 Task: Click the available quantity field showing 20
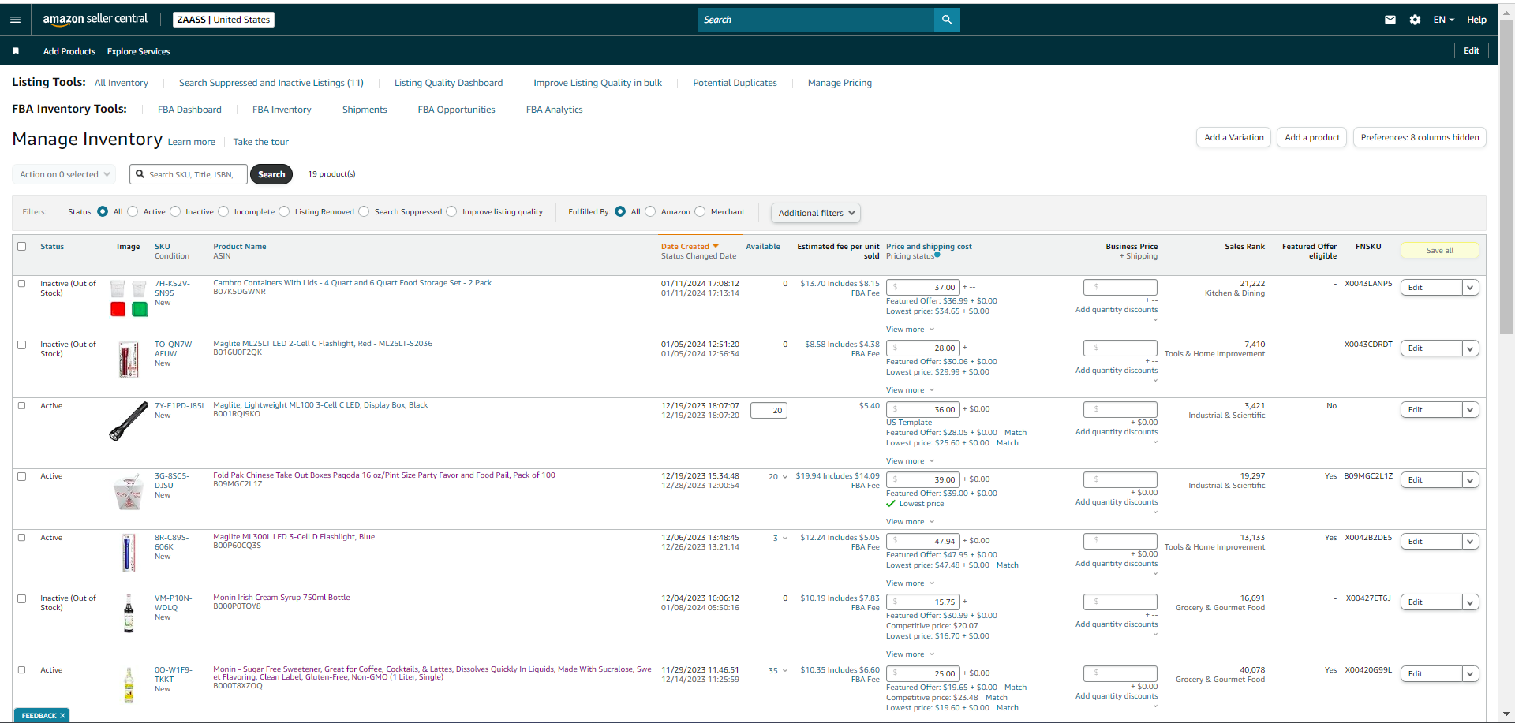(x=769, y=410)
